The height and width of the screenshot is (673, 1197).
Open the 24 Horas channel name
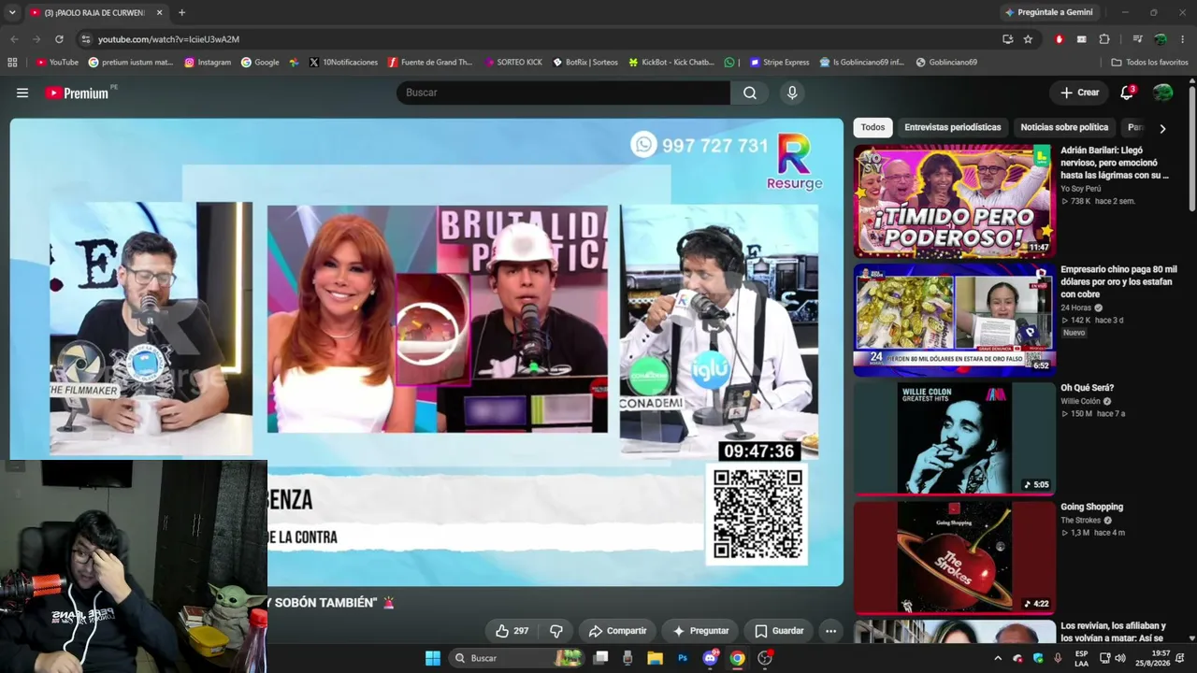(1076, 308)
